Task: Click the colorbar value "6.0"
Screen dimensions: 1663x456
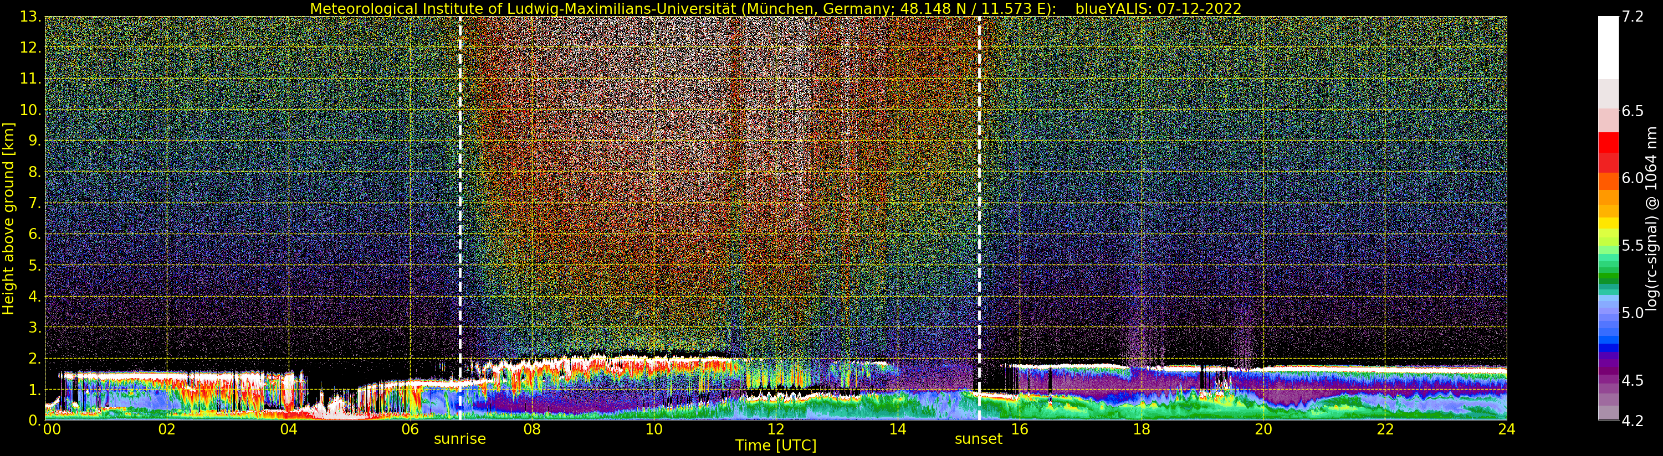Action: 1633,178
